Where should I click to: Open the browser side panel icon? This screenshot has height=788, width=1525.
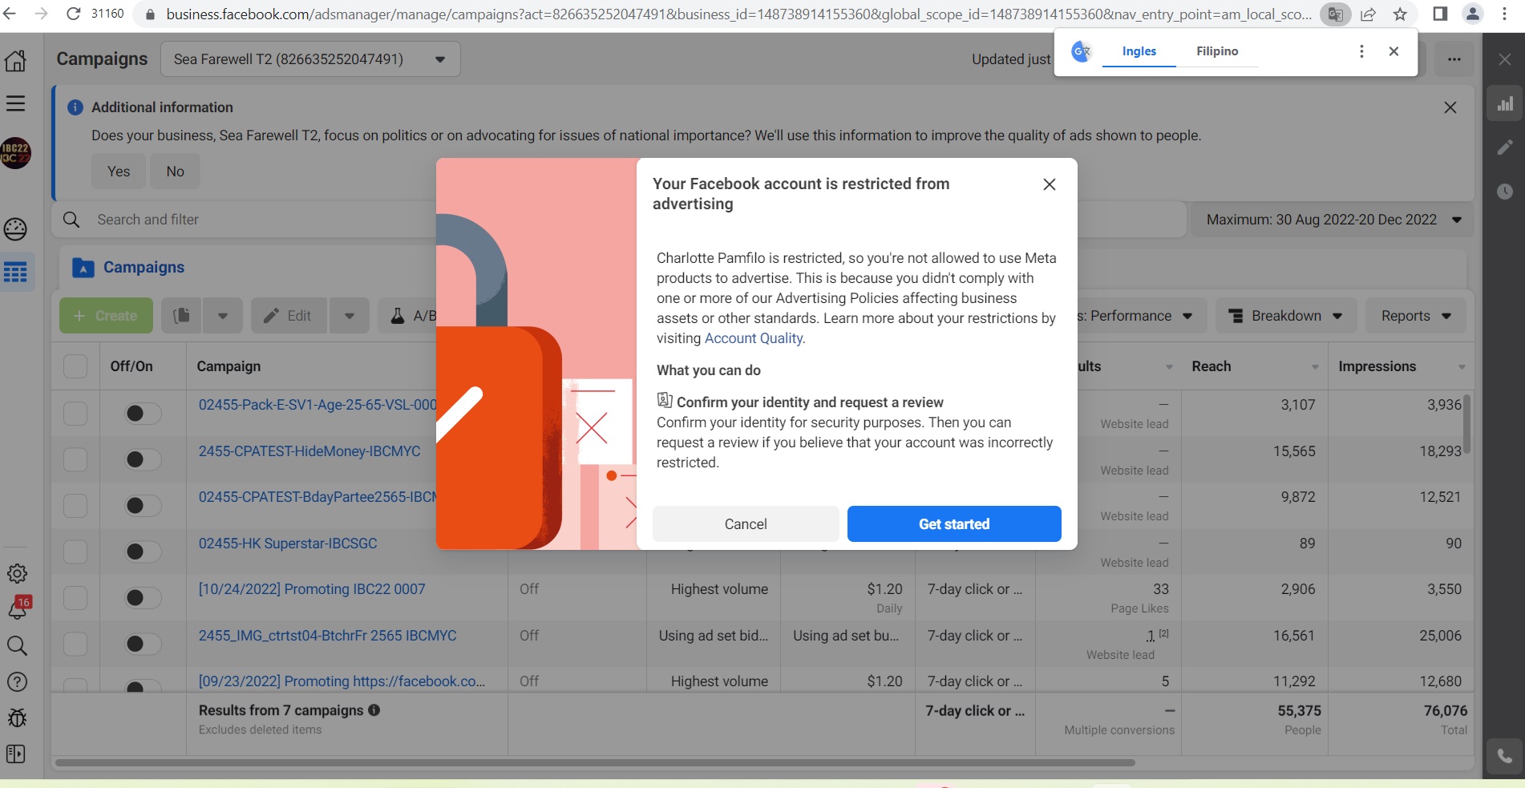point(1440,14)
